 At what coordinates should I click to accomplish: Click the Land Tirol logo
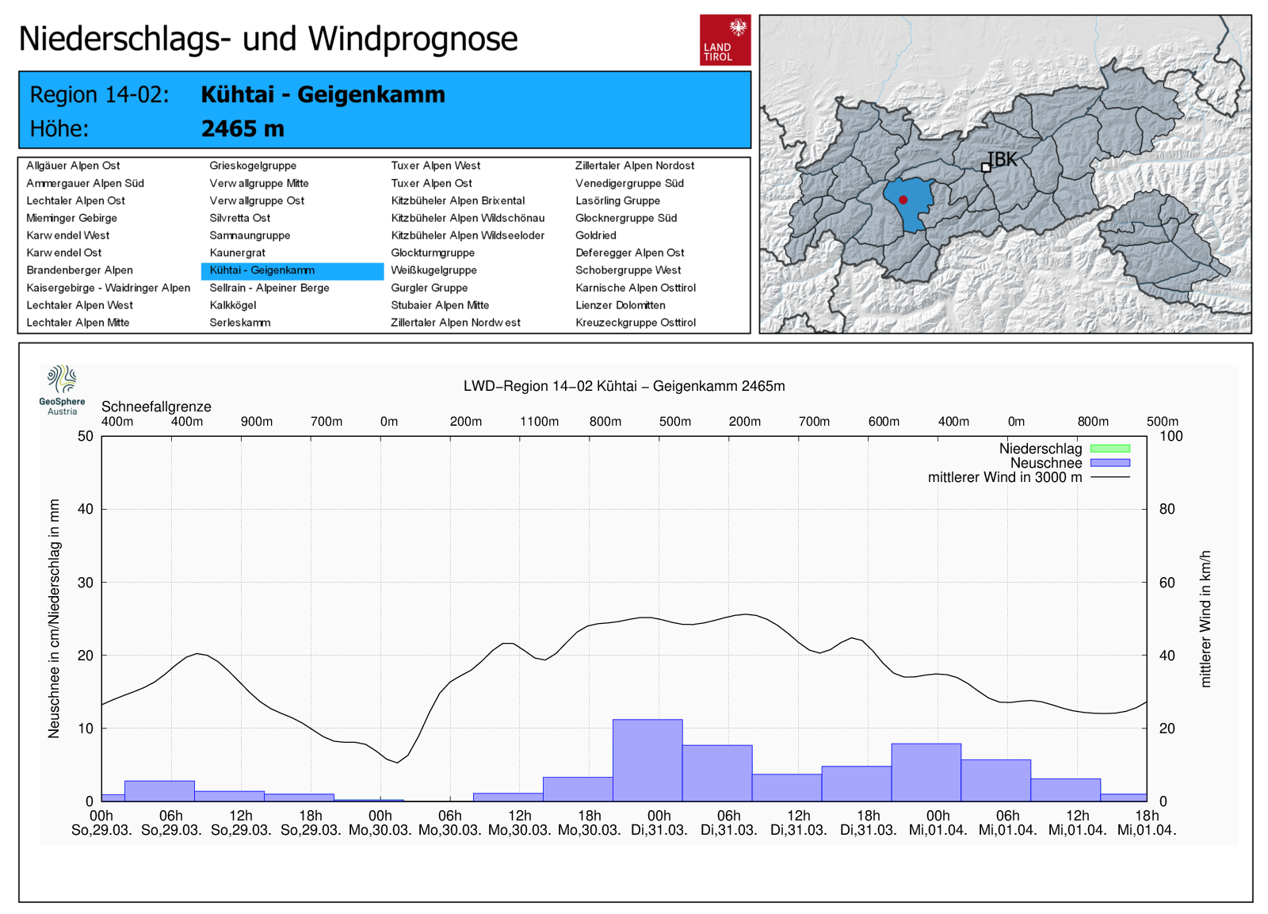point(724,40)
